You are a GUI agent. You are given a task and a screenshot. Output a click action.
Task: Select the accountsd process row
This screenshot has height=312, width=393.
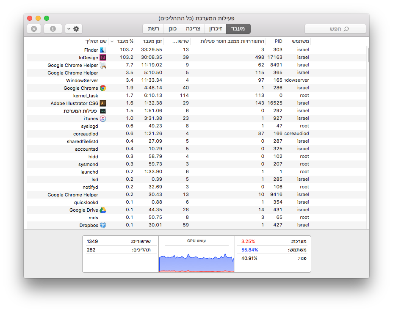tap(196, 149)
